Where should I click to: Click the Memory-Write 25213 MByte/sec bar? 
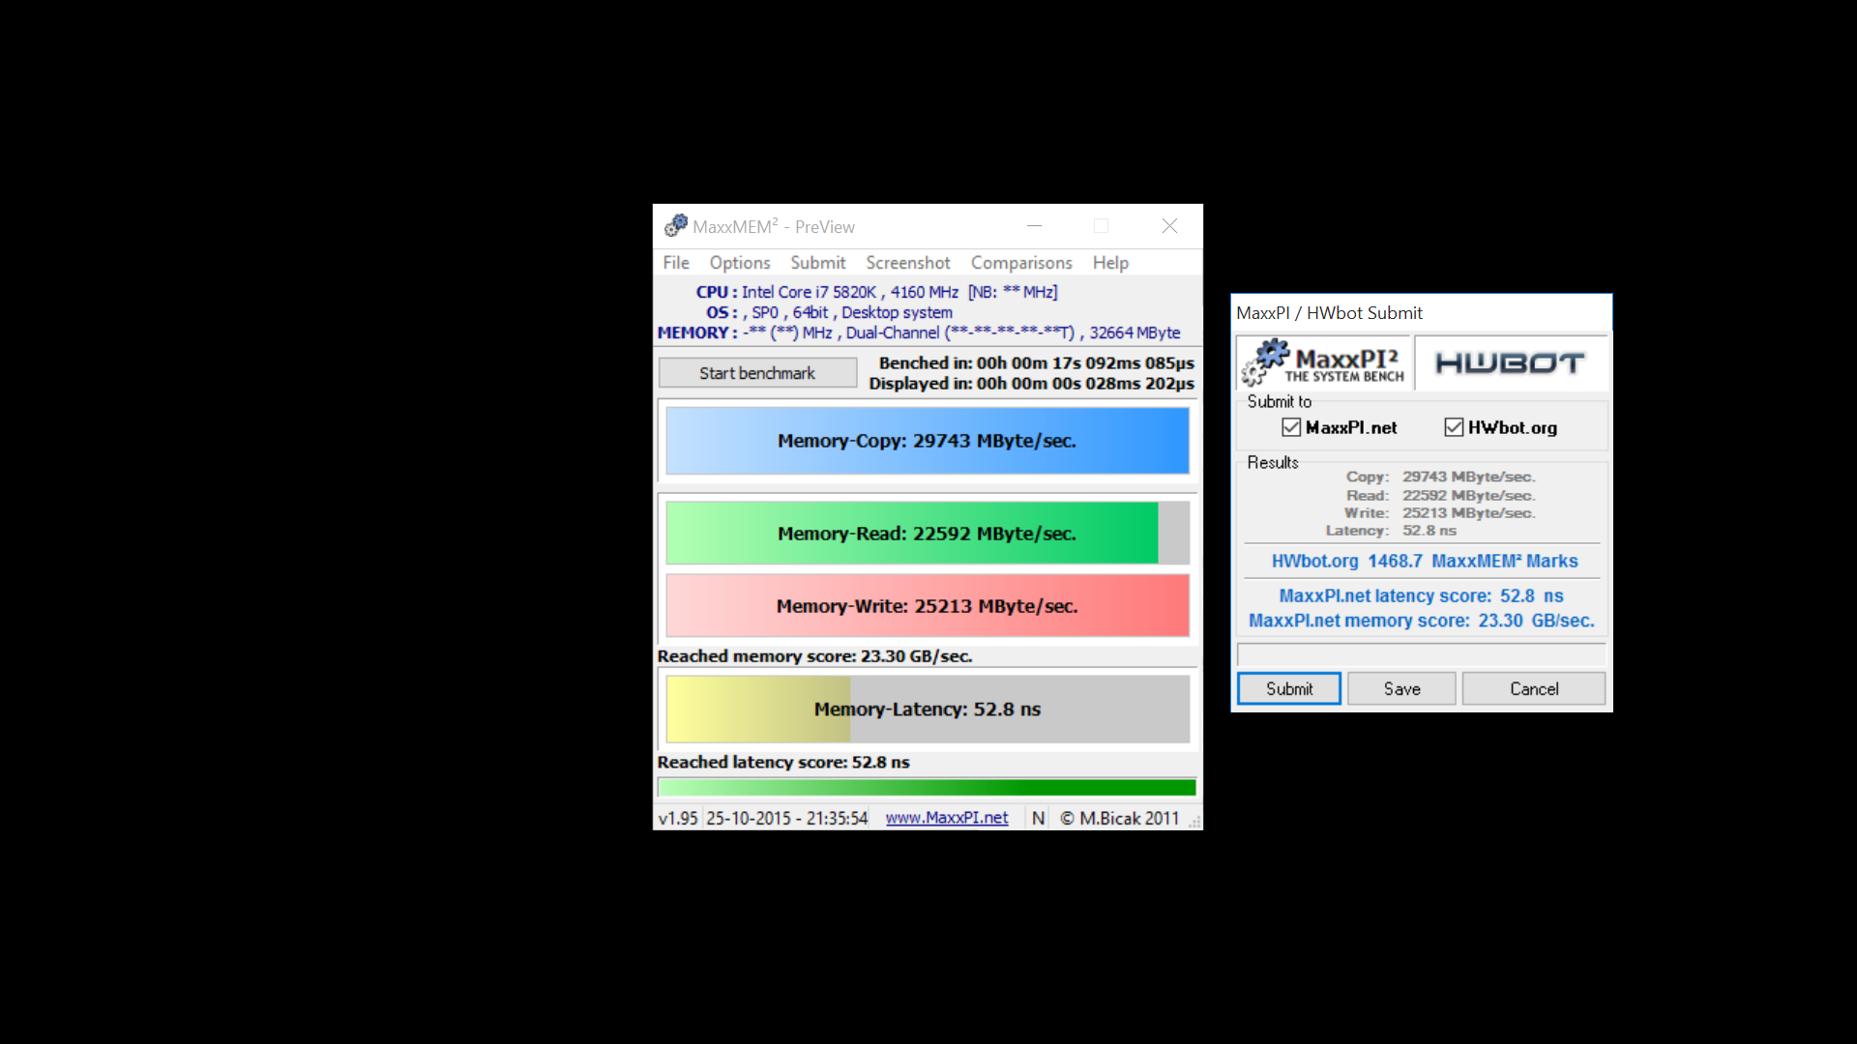click(x=927, y=606)
